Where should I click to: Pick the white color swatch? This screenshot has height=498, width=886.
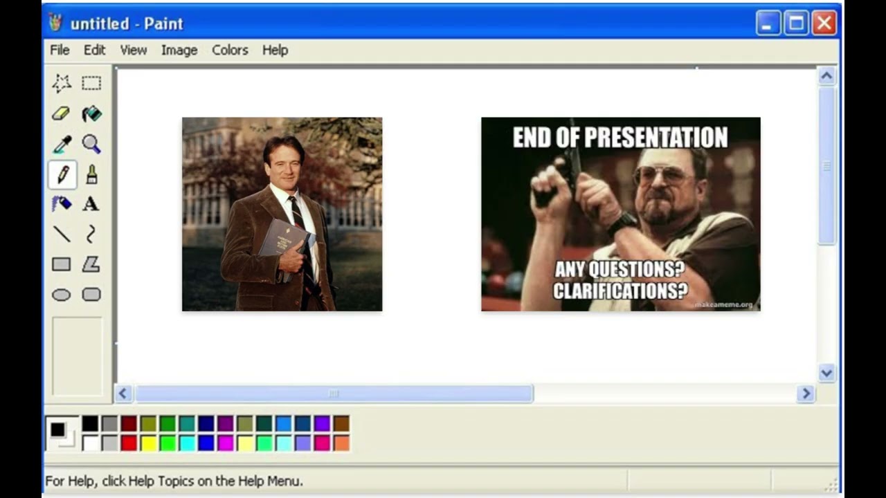[x=90, y=443]
